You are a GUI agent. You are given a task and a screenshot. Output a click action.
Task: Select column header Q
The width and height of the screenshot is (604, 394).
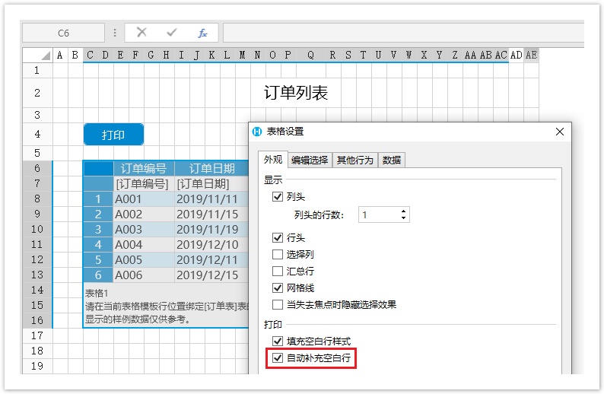[x=310, y=55]
